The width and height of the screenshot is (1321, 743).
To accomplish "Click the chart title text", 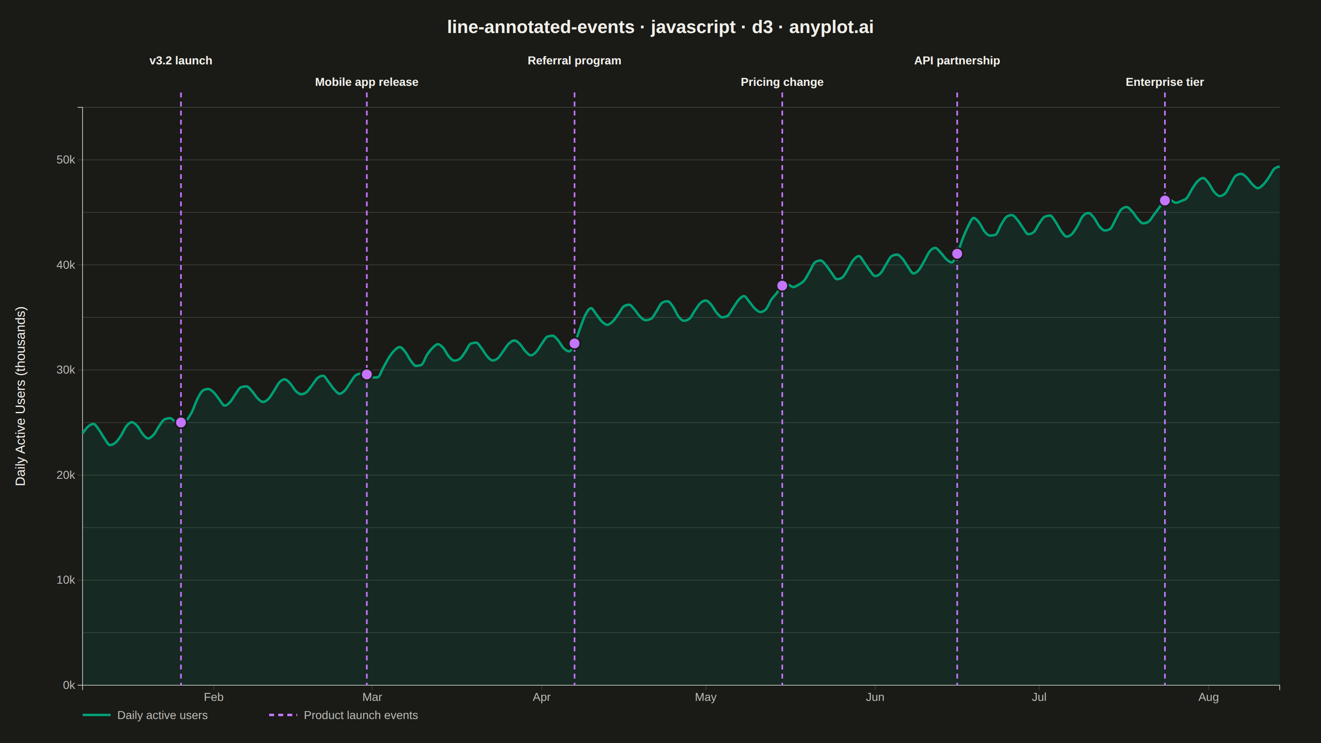I will click(660, 27).
